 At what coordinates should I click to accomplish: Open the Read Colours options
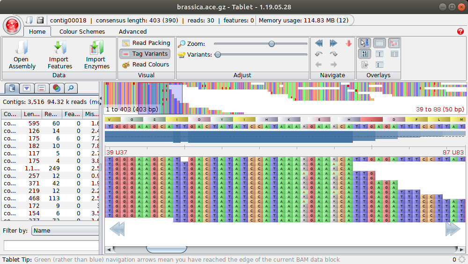(x=146, y=65)
